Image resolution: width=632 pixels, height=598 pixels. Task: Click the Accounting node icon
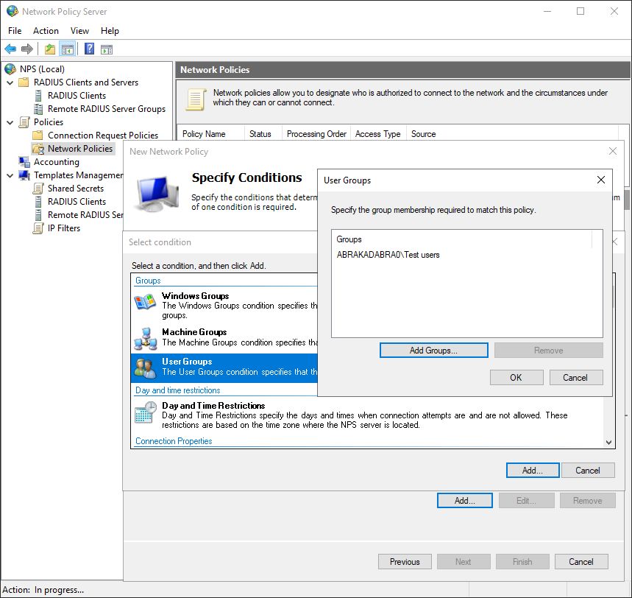pos(24,162)
